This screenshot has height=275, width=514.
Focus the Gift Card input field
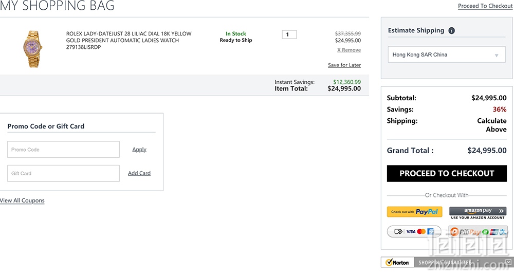click(64, 173)
